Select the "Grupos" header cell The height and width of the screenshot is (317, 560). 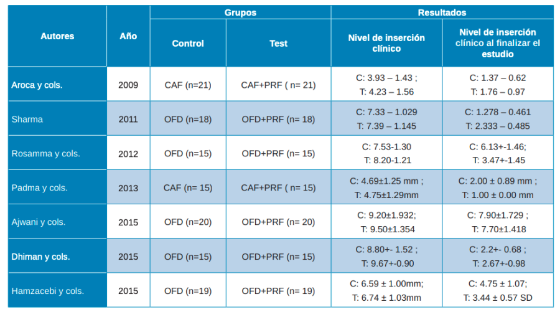click(240, 12)
